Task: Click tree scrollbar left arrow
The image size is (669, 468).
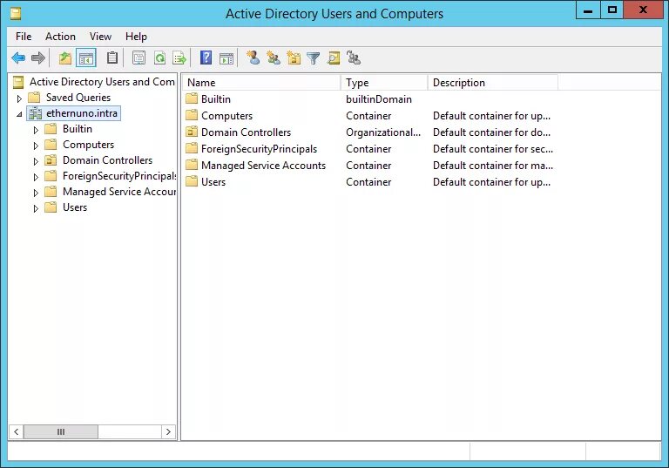Action: point(17,431)
